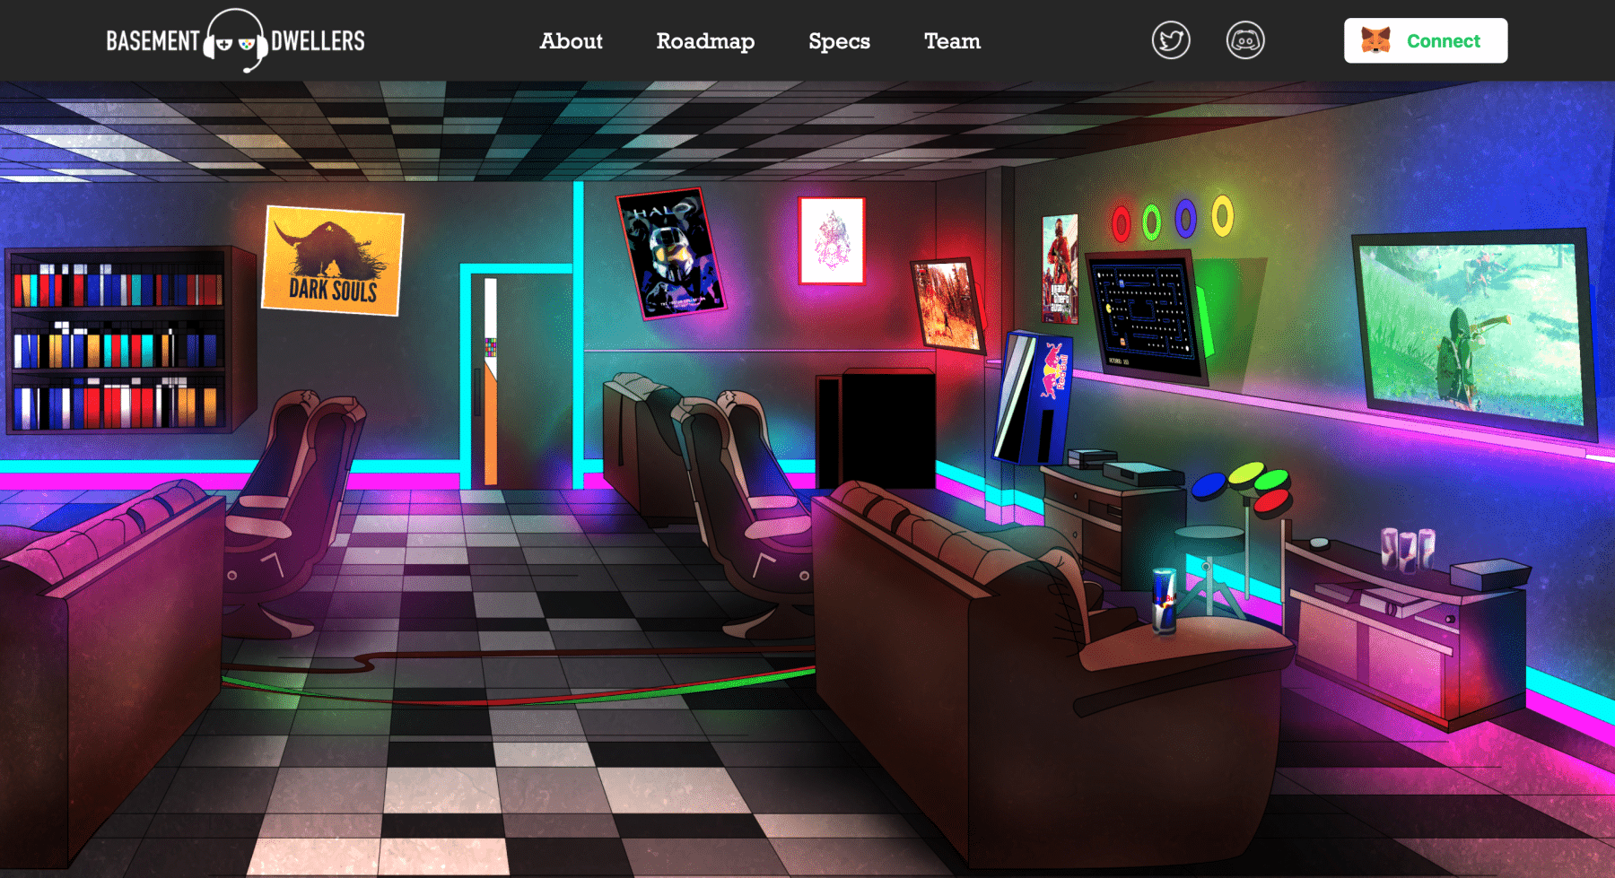The image size is (1615, 878).
Task: Click the colorful electronic drum pads
Action: (1244, 486)
